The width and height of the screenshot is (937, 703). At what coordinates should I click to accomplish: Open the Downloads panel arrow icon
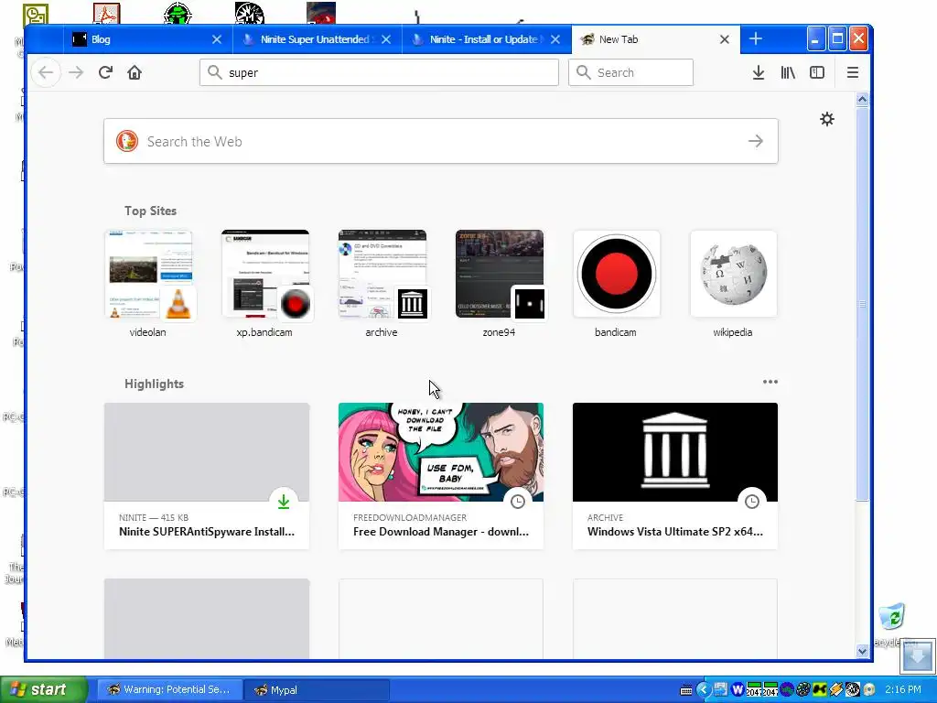click(x=759, y=72)
